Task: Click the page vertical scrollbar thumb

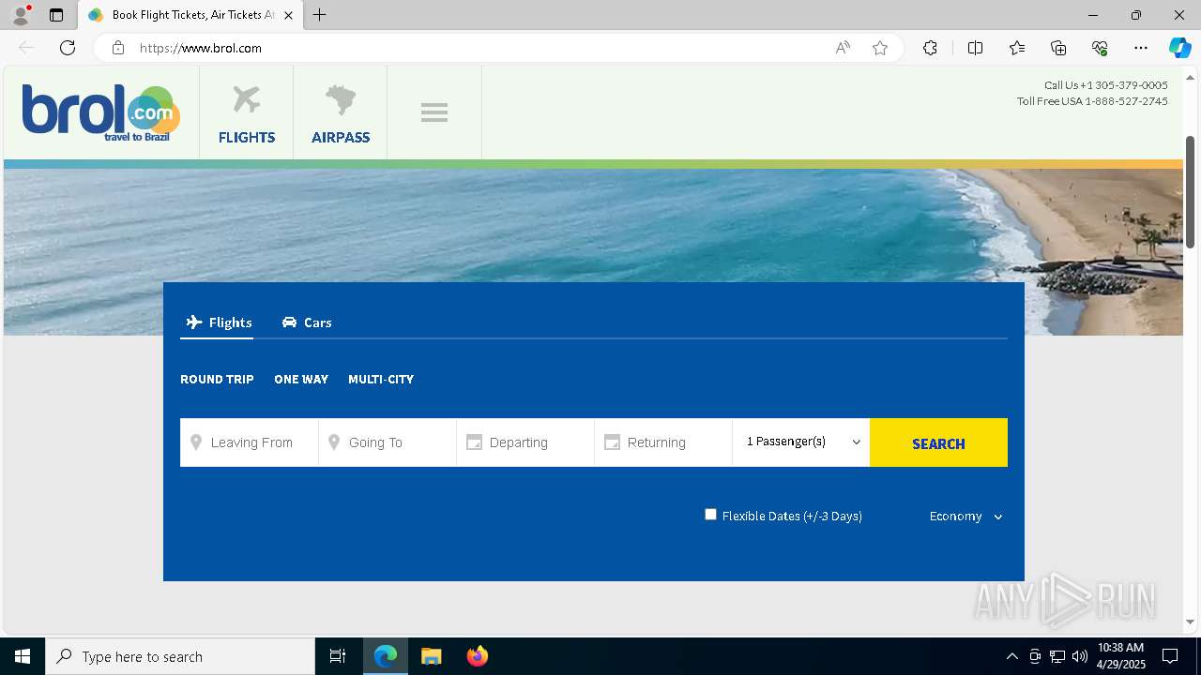Action: [1191, 191]
